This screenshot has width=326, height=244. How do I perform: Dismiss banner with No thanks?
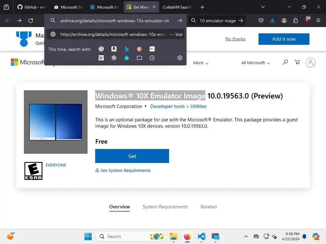[x=235, y=39]
